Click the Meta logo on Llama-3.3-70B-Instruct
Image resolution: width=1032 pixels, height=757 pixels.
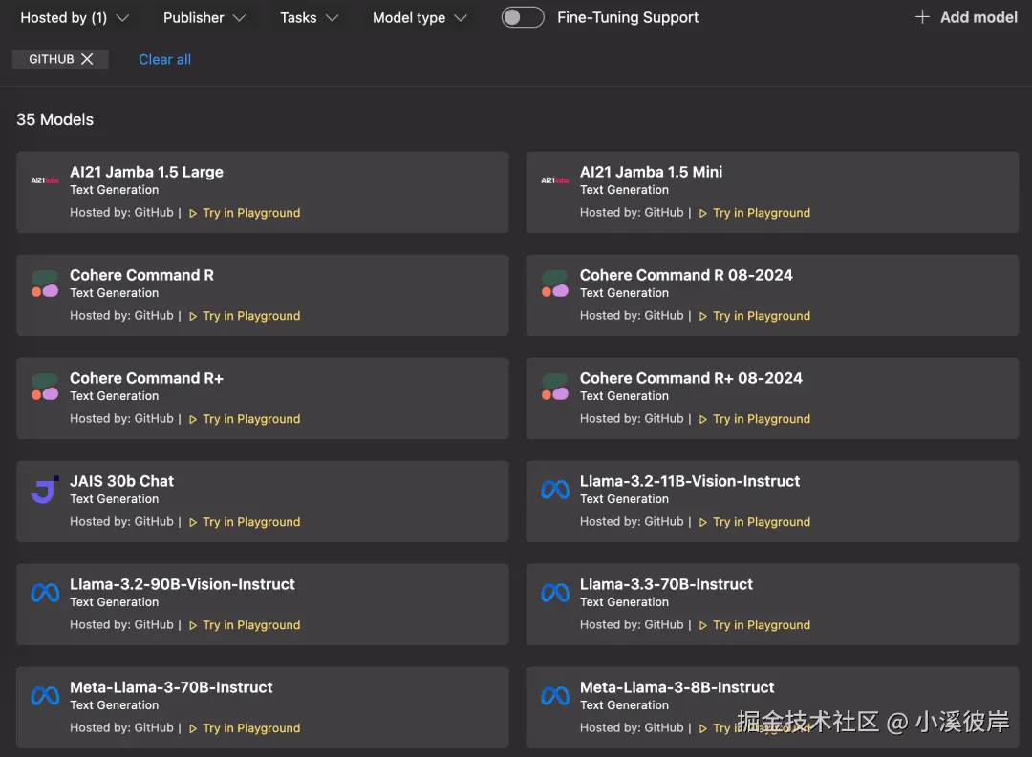555,593
